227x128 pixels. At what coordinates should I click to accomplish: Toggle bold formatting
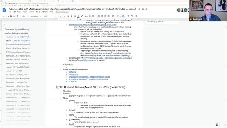click(68, 16)
